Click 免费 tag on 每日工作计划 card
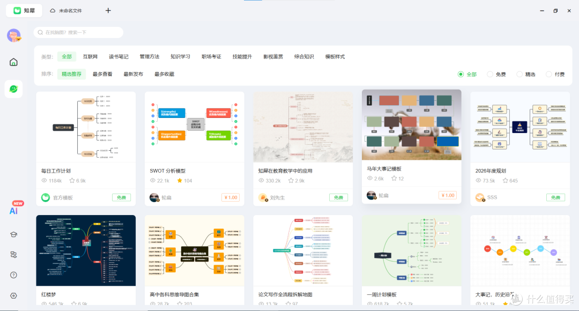This screenshot has height=311, width=579. click(x=122, y=198)
